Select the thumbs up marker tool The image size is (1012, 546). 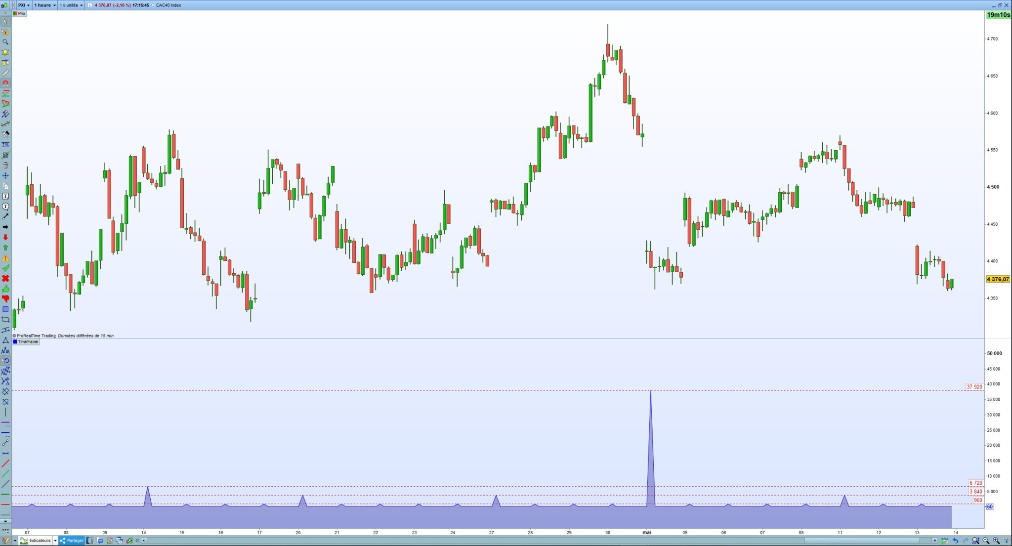coord(5,289)
